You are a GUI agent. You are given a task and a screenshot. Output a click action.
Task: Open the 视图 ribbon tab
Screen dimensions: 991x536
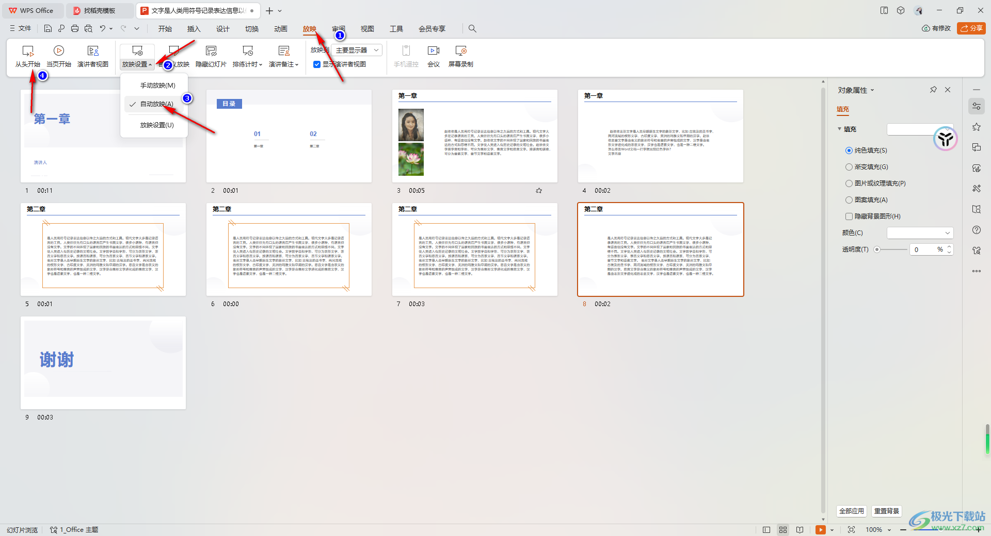tap(367, 29)
